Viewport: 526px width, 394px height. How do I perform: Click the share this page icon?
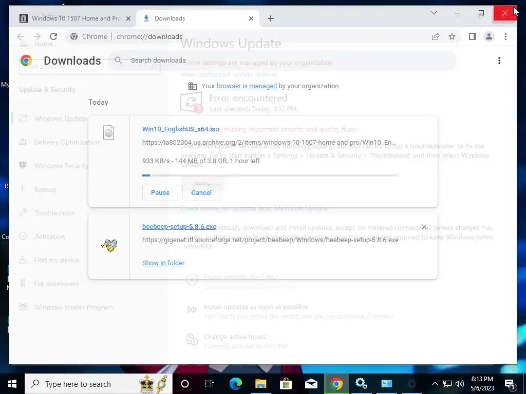coord(436,36)
